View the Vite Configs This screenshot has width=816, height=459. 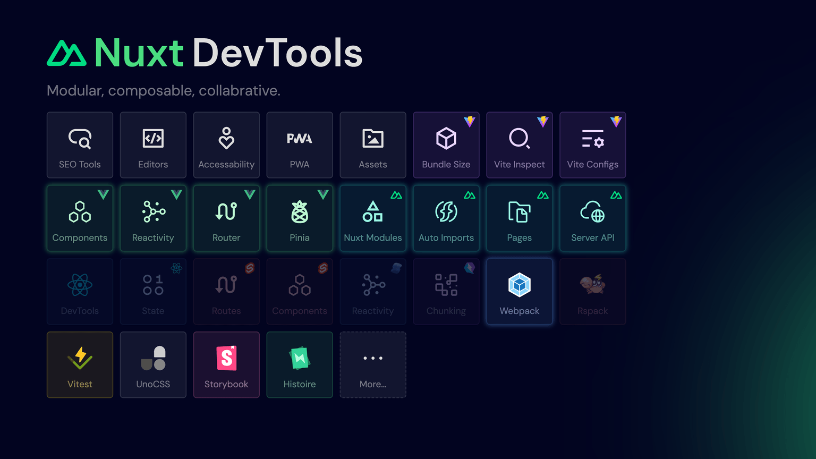click(592, 144)
